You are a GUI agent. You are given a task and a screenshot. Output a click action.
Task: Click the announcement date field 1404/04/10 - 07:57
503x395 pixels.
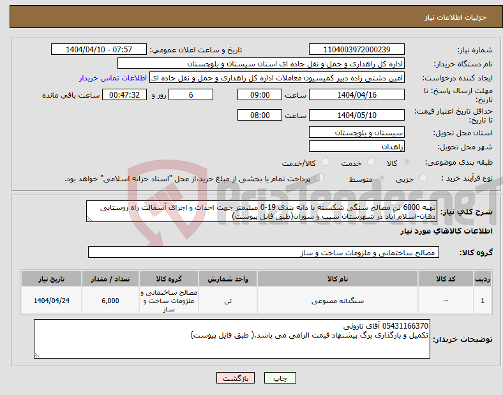click(x=99, y=49)
